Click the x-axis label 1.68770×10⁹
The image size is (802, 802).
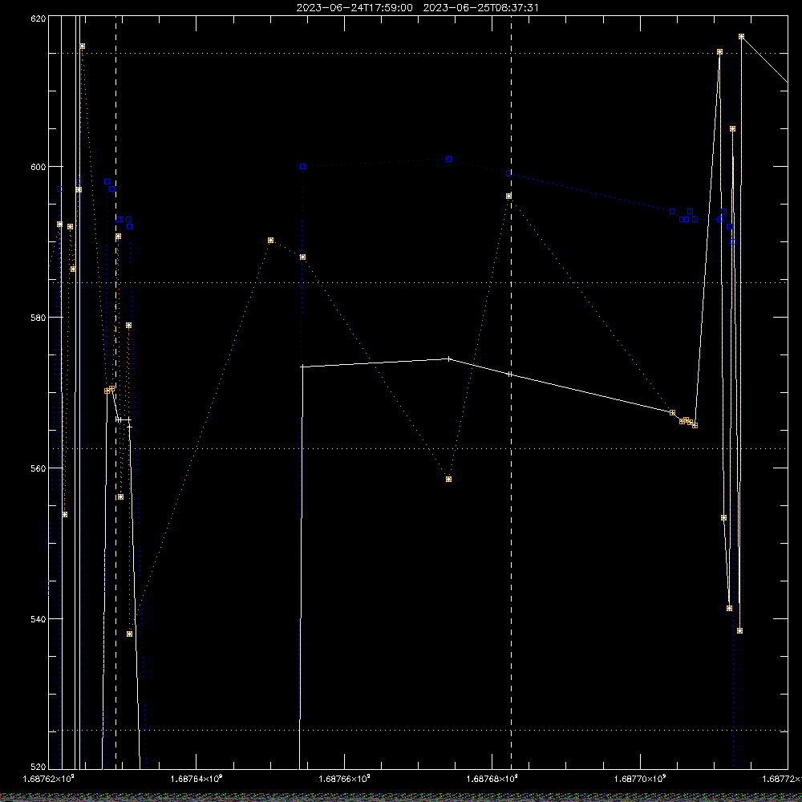640,779
